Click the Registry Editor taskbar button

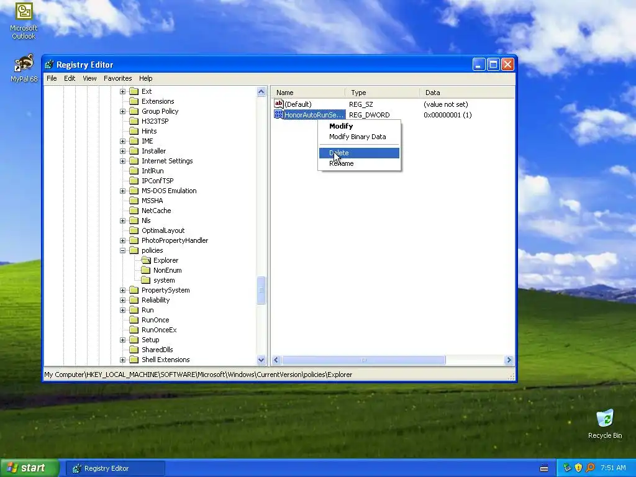pos(116,468)
